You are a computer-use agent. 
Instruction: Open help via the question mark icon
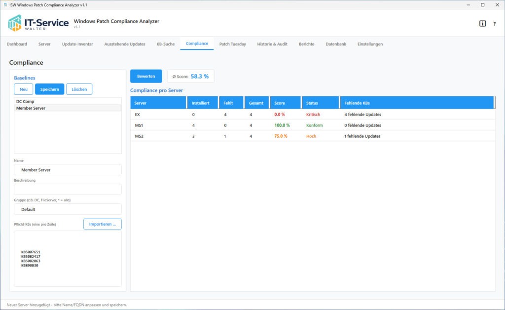[495, 22]
